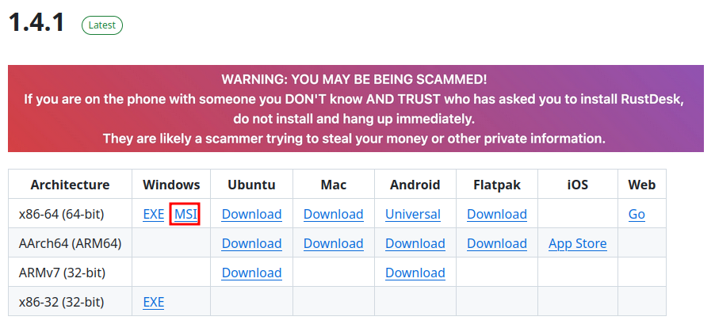Click the Architecture column header
This screenshot has width=715, height=328.
click(70, 185)
